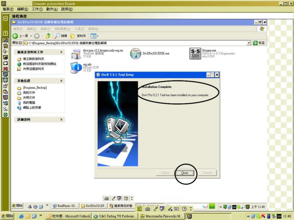Open the 工作(T) menu in pcAnywhere
Viewport: 294px width, 220px height.
(37, 9)
